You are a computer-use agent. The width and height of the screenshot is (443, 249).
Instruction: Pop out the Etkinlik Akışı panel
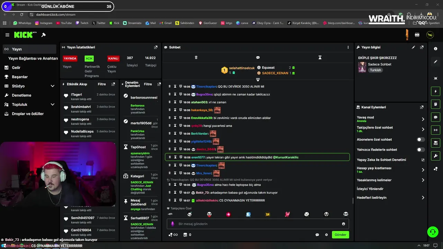pyautogui.click(x=113, y=84)
